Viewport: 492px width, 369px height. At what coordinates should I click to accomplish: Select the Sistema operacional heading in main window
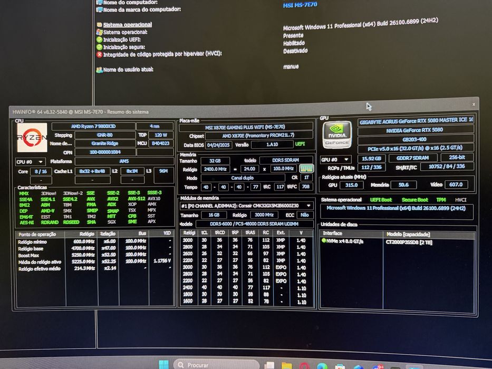coord(128,24)
